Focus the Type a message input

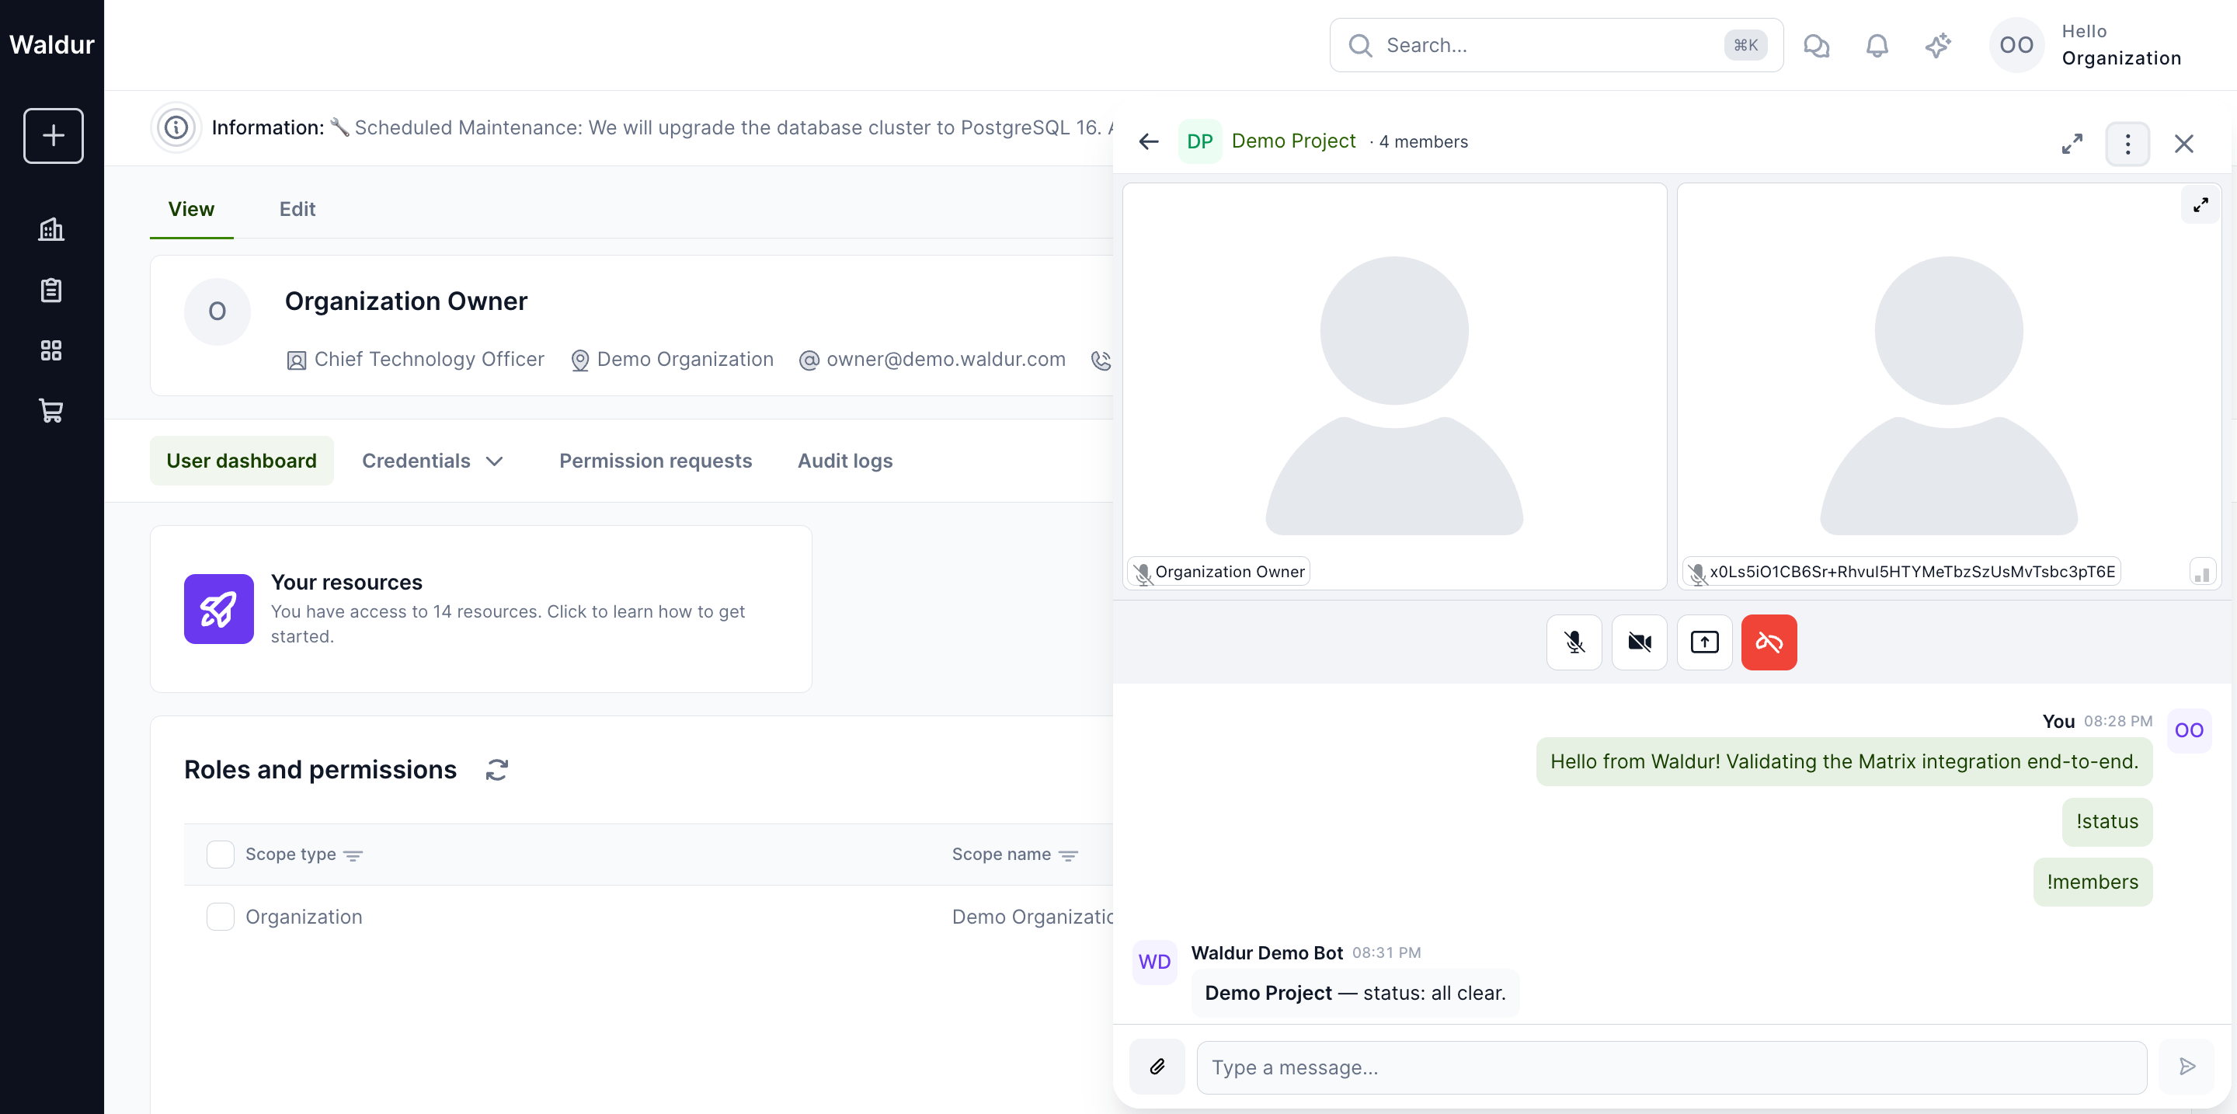(1672, 1067)
